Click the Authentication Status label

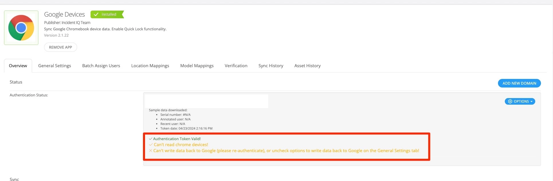pyautogui.click(x=29, y=95)
